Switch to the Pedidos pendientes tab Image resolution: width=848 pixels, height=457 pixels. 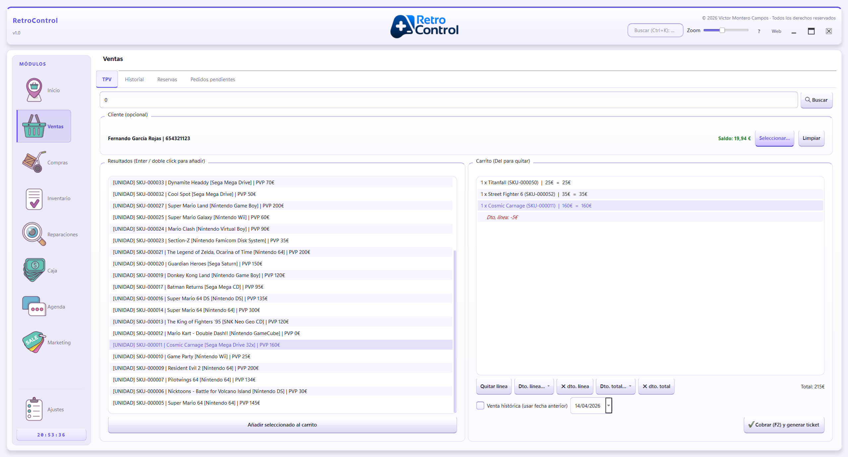click(x=212, y=80)
